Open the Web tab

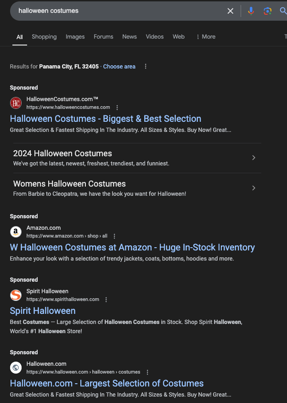(179, 37)
